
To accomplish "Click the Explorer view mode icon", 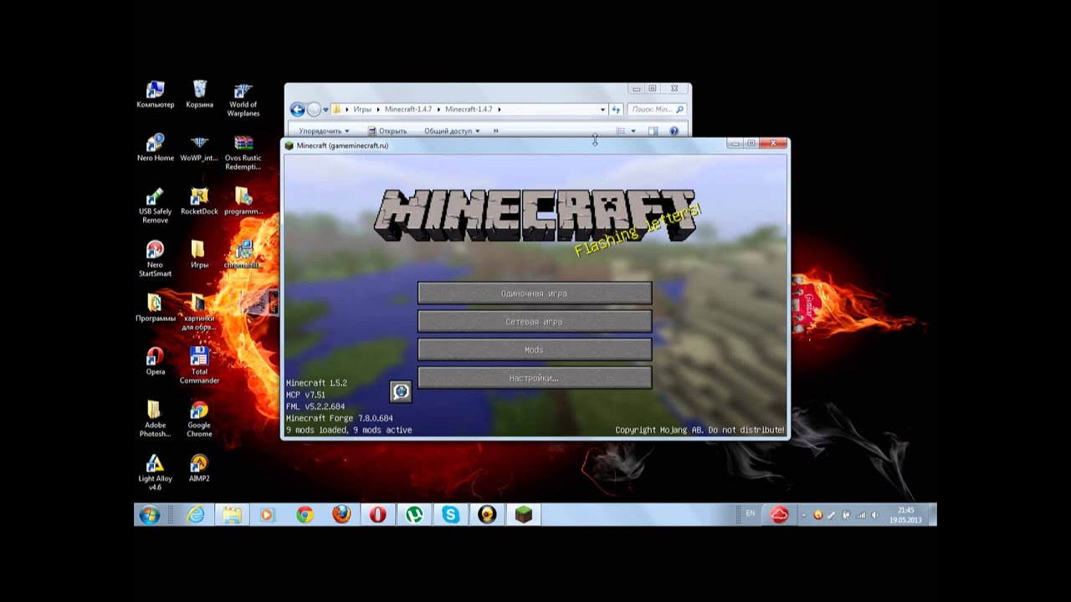I will (621, 131).
